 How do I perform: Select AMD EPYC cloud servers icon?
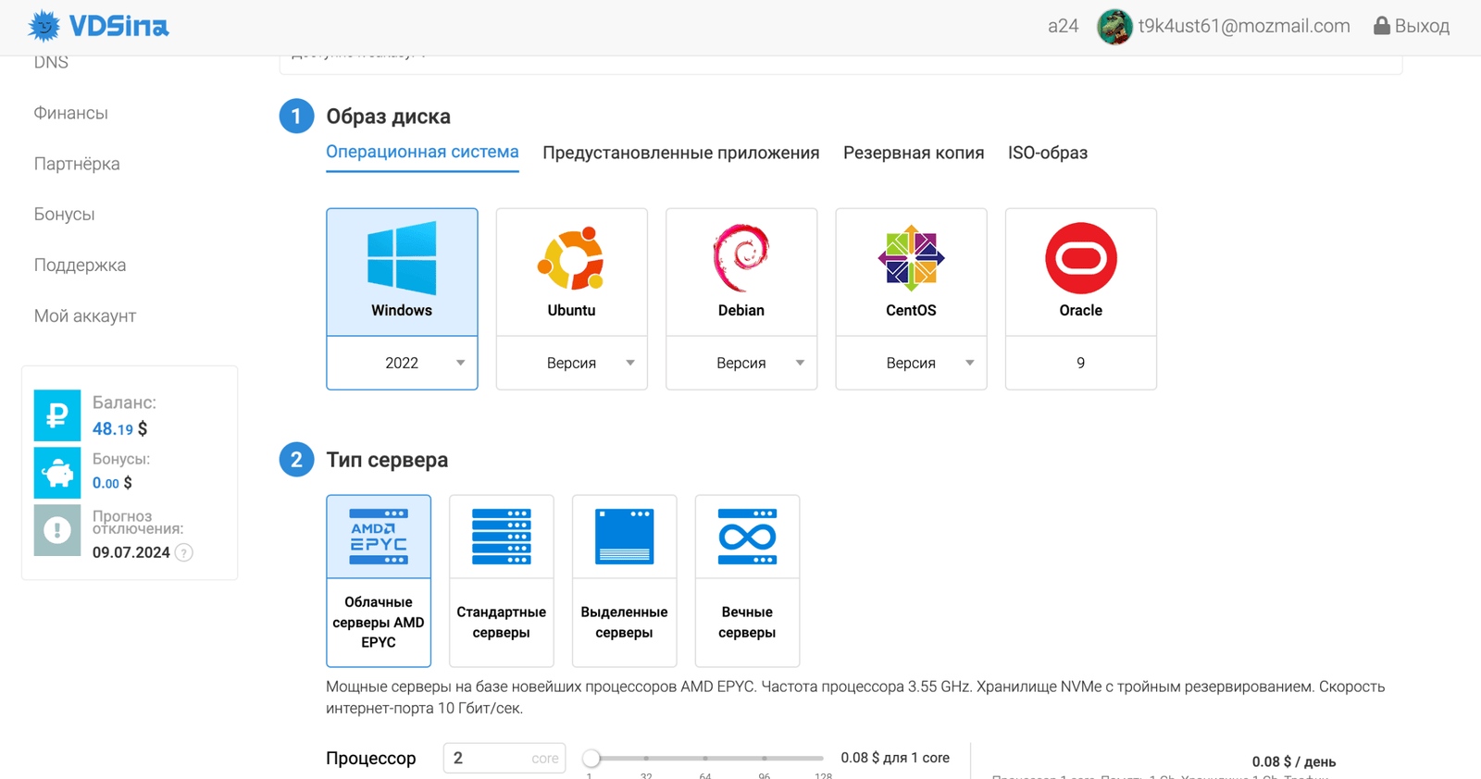point(379,537)
